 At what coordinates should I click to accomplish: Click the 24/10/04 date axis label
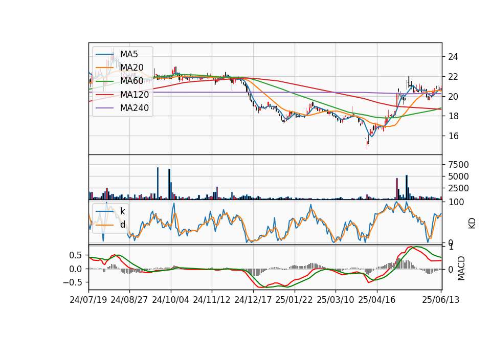171,300
